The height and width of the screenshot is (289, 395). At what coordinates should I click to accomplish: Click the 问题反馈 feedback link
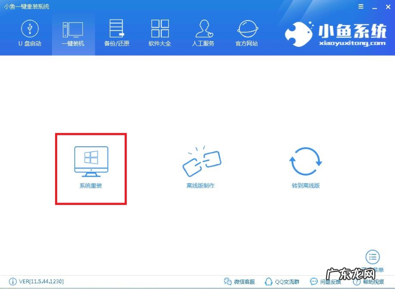pos(325,281)
